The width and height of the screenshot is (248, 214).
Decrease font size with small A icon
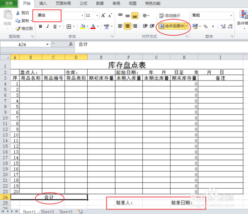pyautogui.click(x=110, y=15)
